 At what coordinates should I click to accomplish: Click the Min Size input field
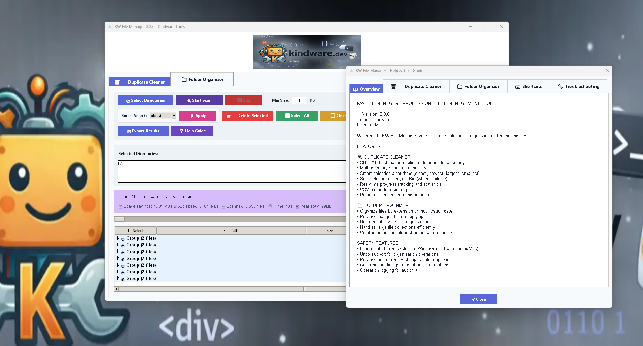click(x=299, y=100)
